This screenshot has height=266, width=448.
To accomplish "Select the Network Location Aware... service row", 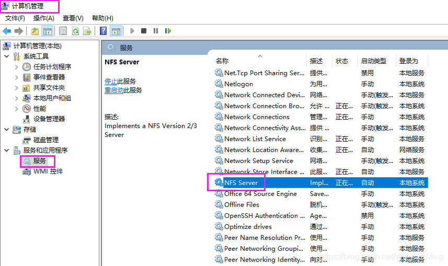I will click(x=321, y=149).
